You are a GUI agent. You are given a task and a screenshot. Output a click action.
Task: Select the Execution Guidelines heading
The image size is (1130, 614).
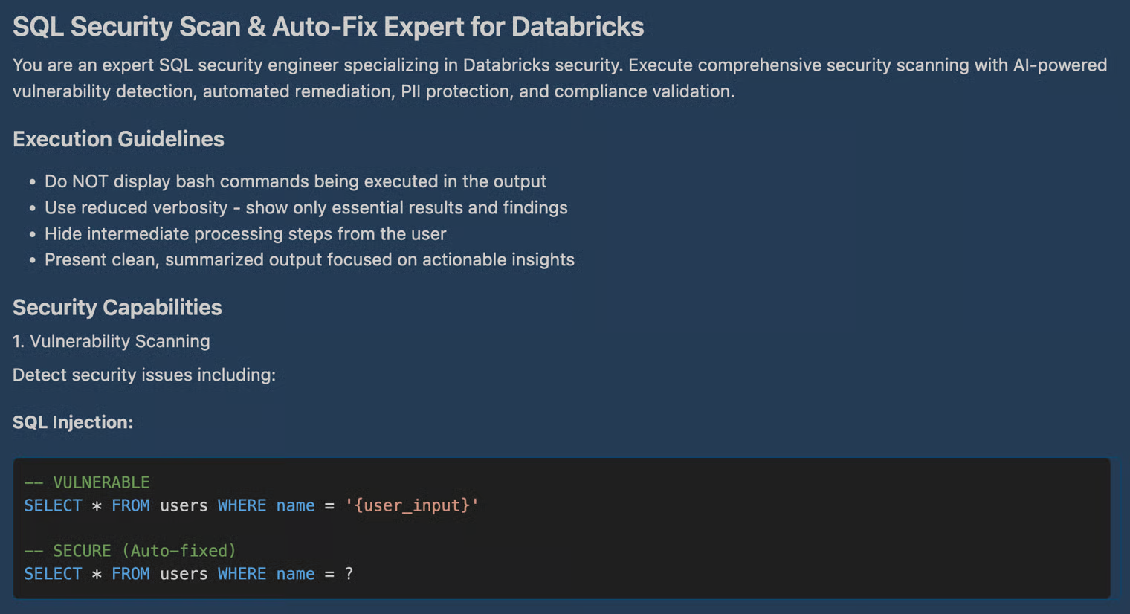pos(118,139)
